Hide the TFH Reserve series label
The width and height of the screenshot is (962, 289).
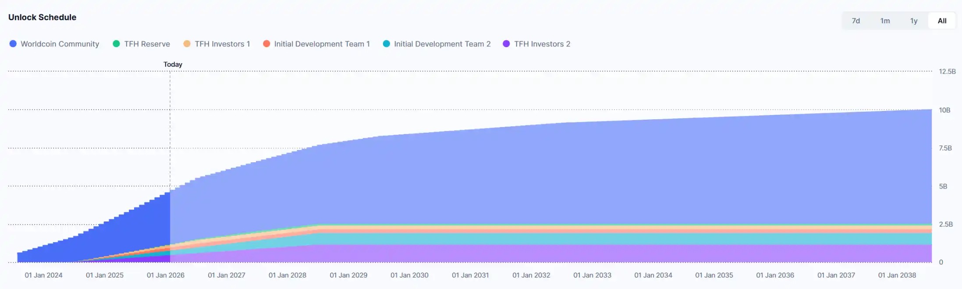point(147,44)
